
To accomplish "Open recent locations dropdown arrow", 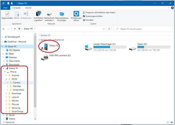I will pyautogui.click(x=12, y=29).
